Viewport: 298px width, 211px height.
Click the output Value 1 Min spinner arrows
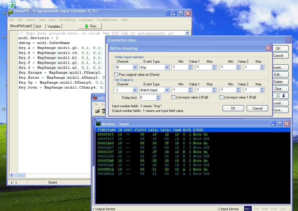(x=190, y=90)
